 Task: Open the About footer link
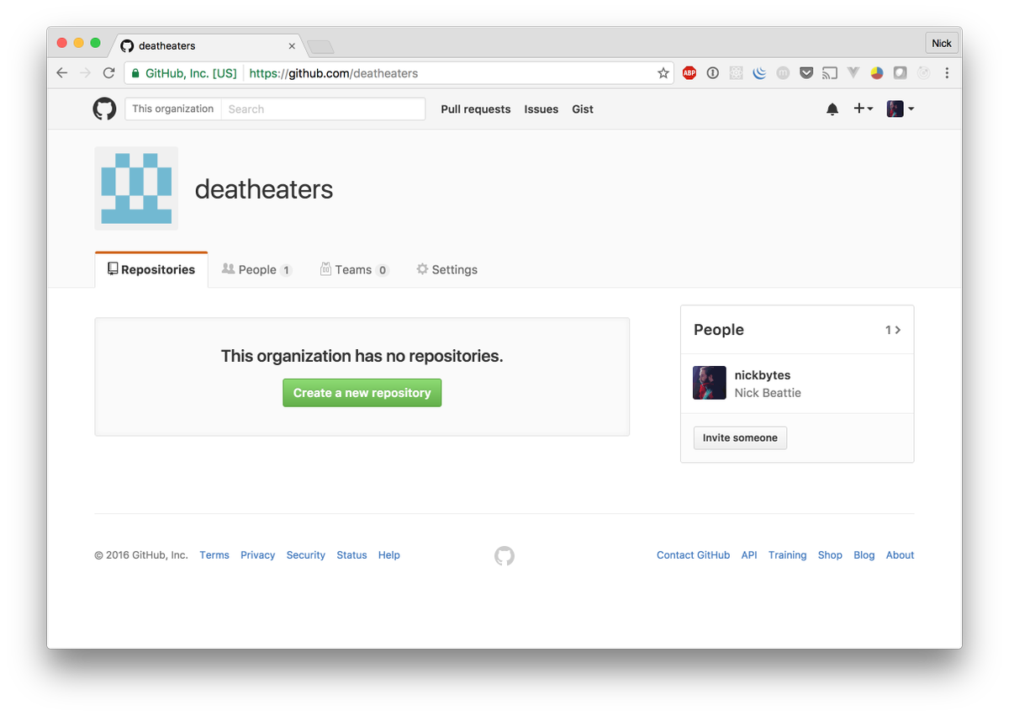[x=900, y=555]
